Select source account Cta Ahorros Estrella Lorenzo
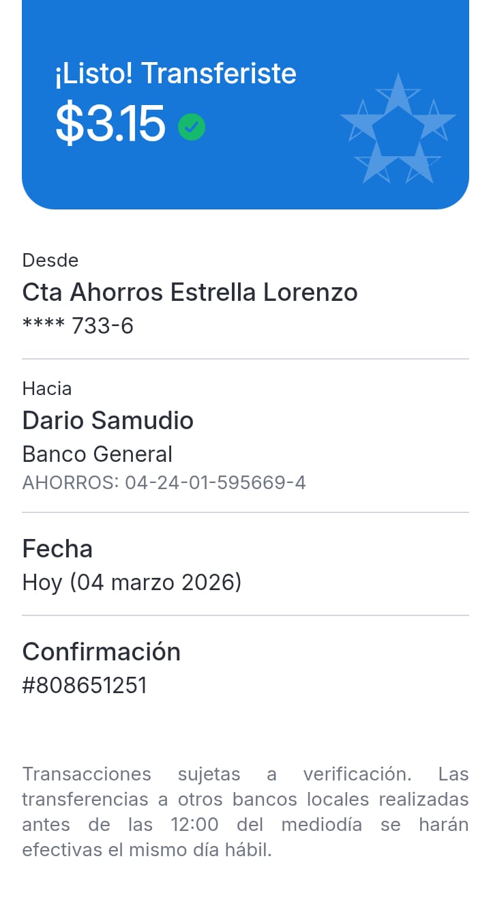491x906 pixels. pos(190,292)
